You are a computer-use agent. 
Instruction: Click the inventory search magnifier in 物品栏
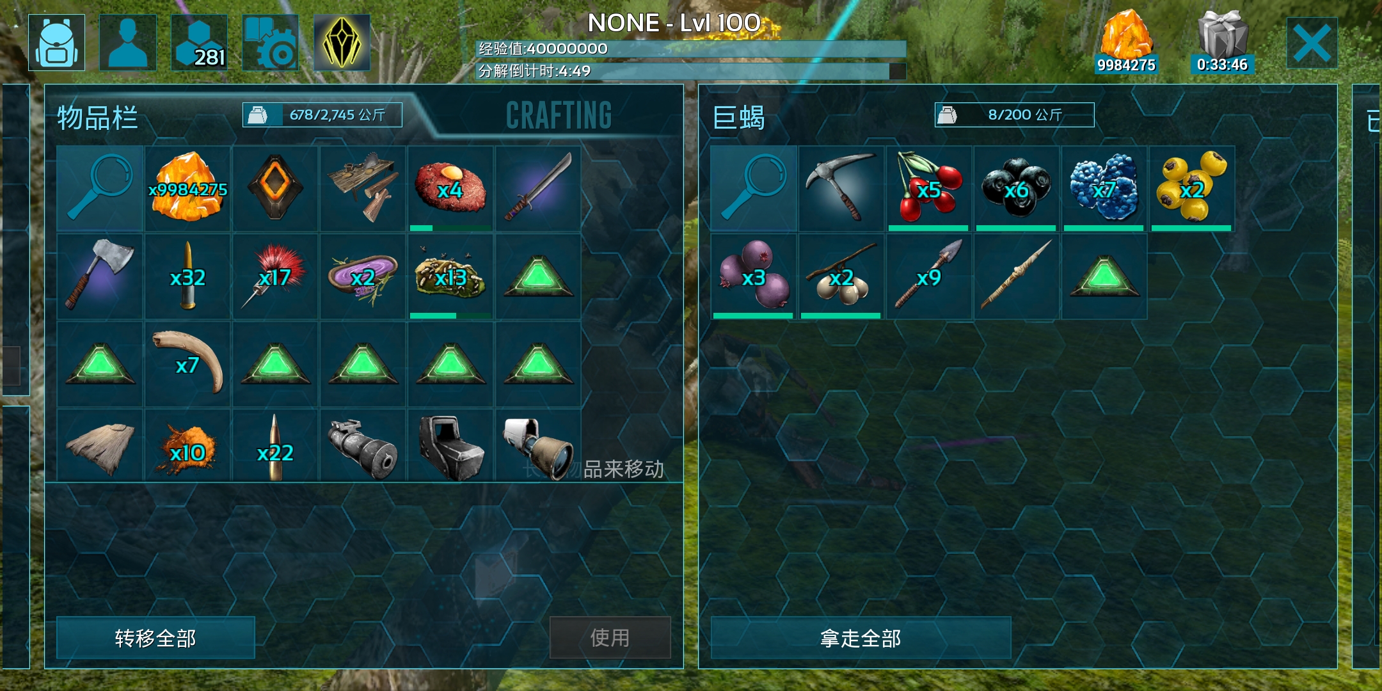pos(100,188)
